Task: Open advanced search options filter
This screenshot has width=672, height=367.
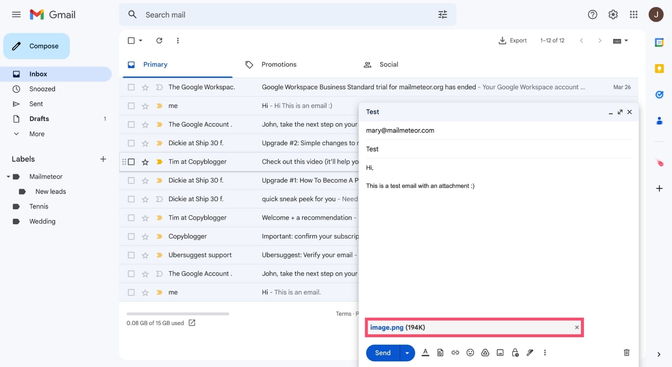Action: pos(442,15)
